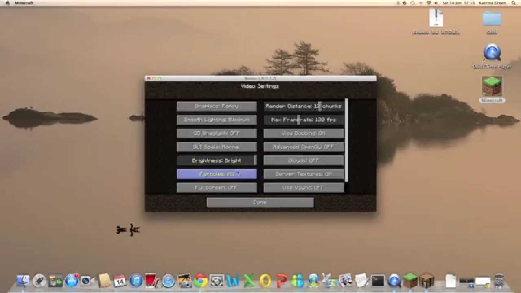Launch Launchpad rocket icon in dock
The height and width of the screenshot is (293, 521).
pos(39,281)
